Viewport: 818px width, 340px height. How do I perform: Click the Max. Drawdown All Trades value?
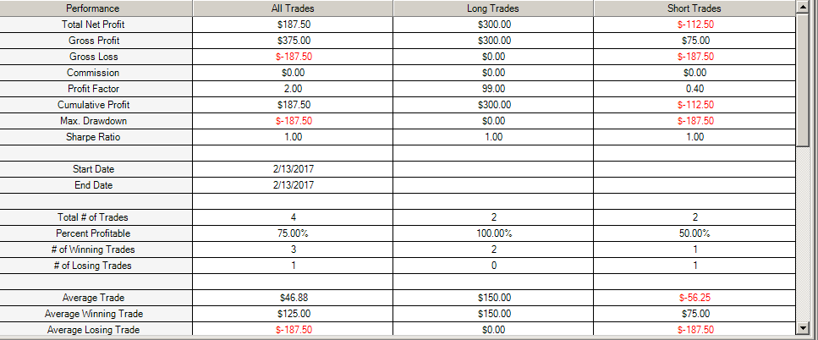[x=293, y=121]
